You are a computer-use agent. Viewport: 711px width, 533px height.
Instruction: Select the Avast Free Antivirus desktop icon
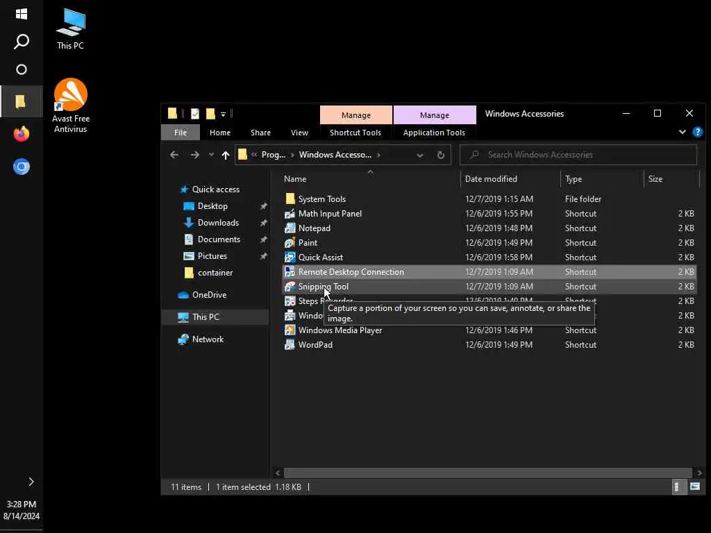pyautogui.click(x=70, y=105)
